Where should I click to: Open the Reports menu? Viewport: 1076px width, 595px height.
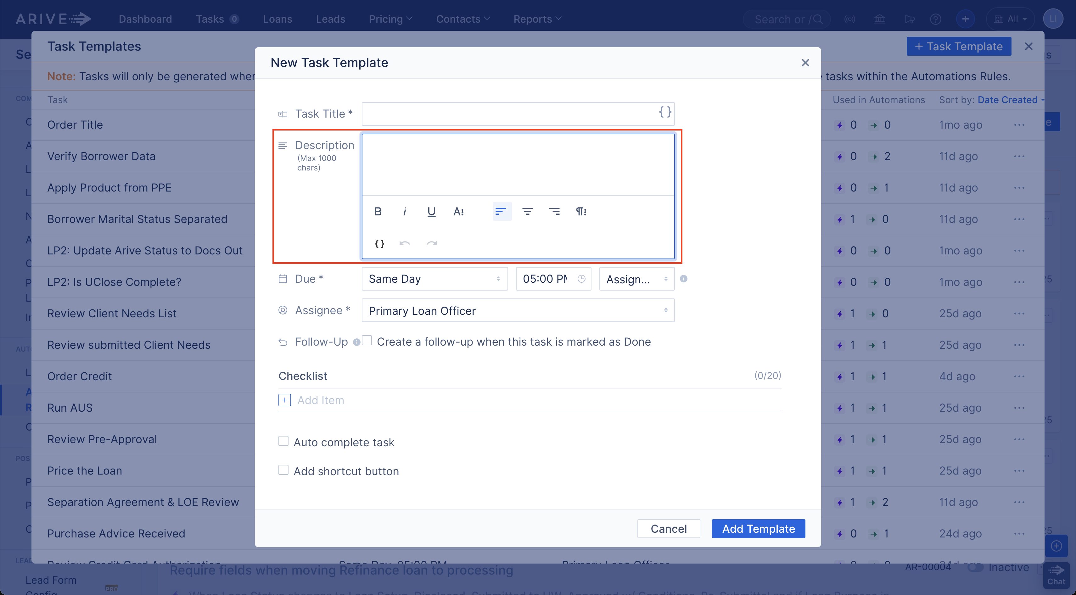(x=537, y=19)
